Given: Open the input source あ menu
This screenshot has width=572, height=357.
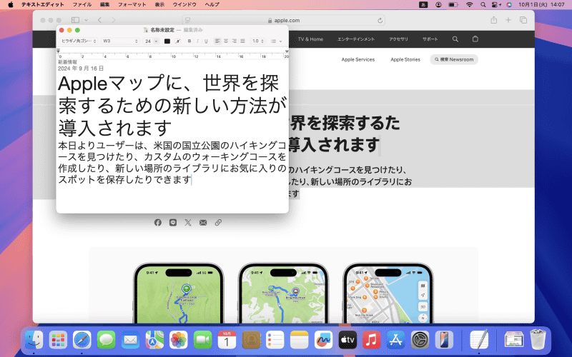Looking at the screenshot, I should point(423,4).
